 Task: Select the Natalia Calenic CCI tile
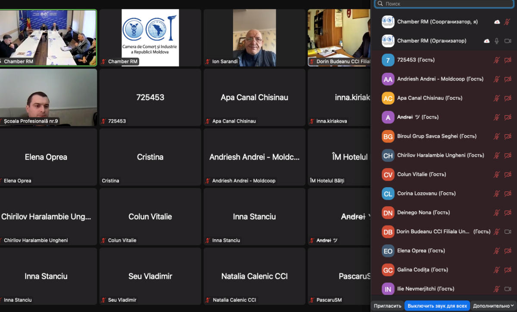click(254, 276)
